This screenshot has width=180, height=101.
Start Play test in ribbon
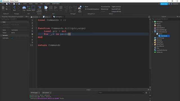(46, 8)
